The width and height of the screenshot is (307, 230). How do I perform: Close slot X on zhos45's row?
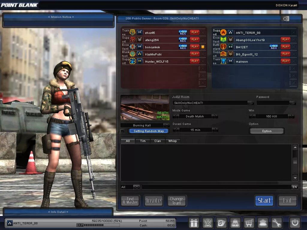click(x=203, y=32)
